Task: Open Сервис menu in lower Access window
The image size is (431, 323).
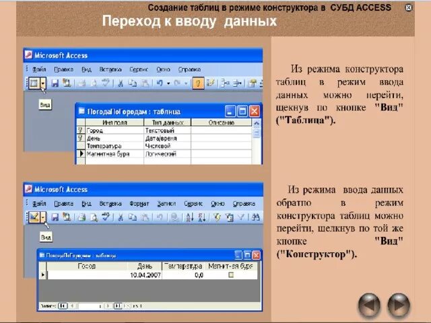Action: (193, 204)
